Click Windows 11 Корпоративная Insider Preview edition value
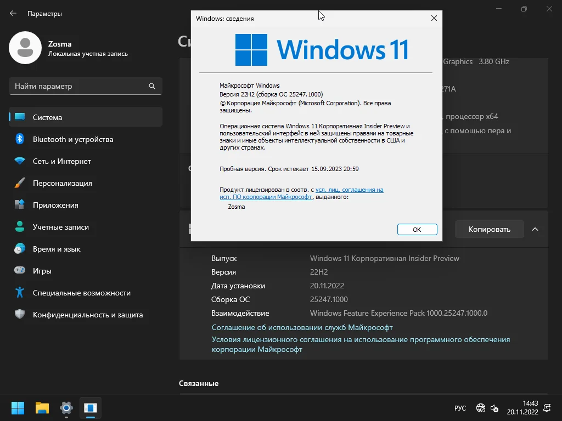The width and height of the screenshot is (562, 421). pyautogui.click(x=385, y=258)
